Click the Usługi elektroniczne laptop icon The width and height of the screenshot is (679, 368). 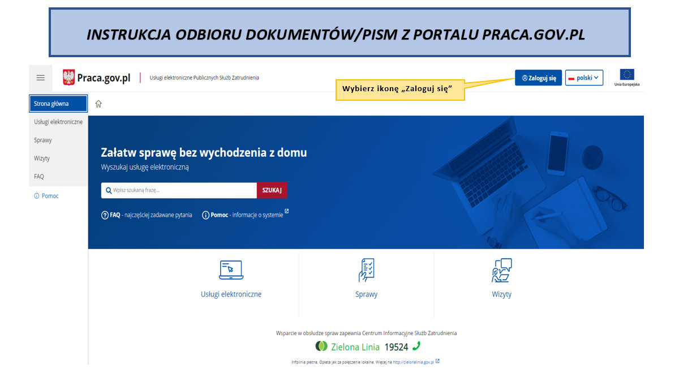[231, 270]
